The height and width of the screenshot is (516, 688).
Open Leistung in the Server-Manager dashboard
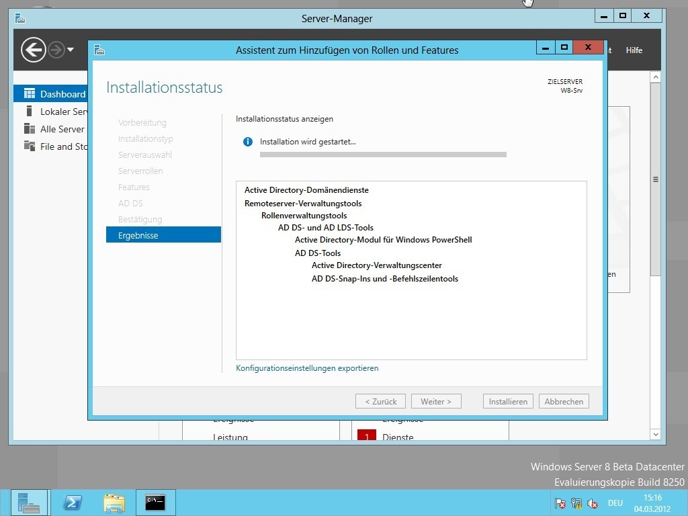point(230,436)
